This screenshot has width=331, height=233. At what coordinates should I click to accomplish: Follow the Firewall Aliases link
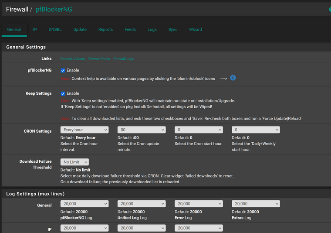point(72,58)
